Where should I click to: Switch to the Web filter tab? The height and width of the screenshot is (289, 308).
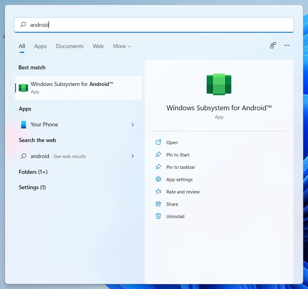(x=98, y=46)
